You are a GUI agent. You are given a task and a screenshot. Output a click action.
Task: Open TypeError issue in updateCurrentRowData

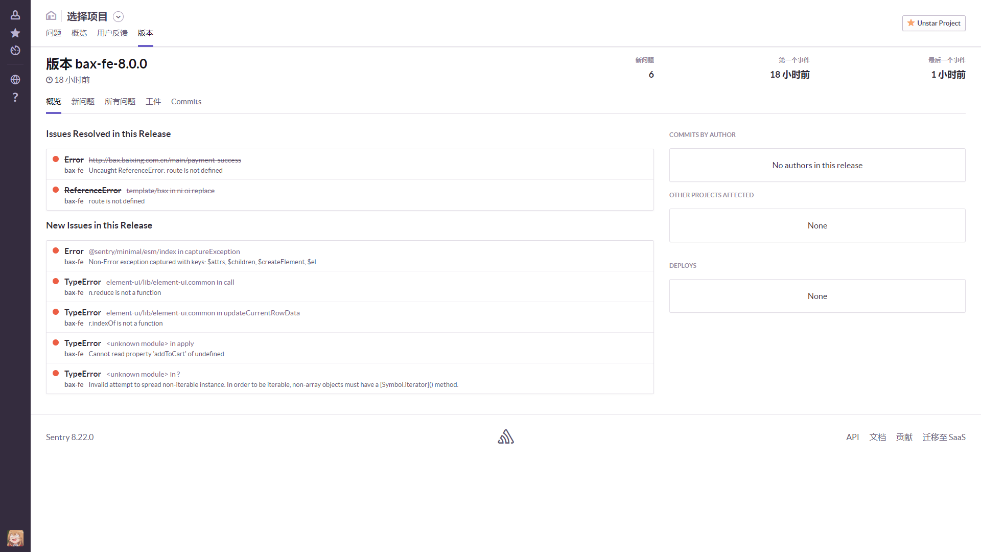pos(83,313)
